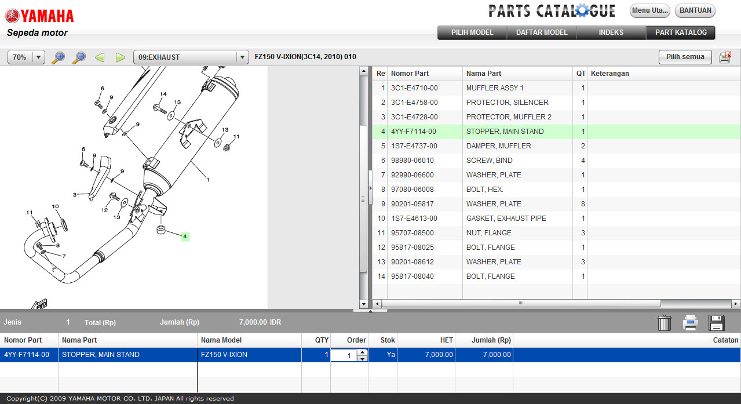Click the Catatan column header
Screen dimensions: 741x404
click(627, 340)
